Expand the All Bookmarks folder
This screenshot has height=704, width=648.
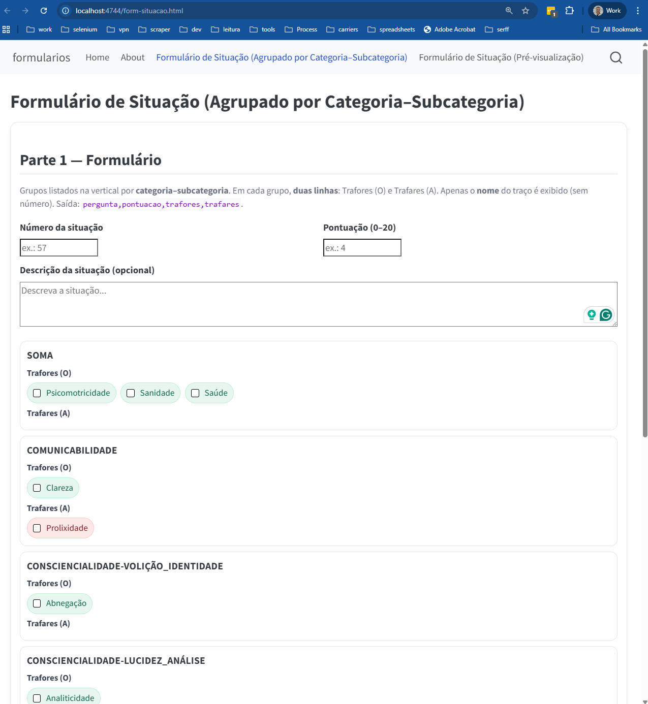(616, 29)
